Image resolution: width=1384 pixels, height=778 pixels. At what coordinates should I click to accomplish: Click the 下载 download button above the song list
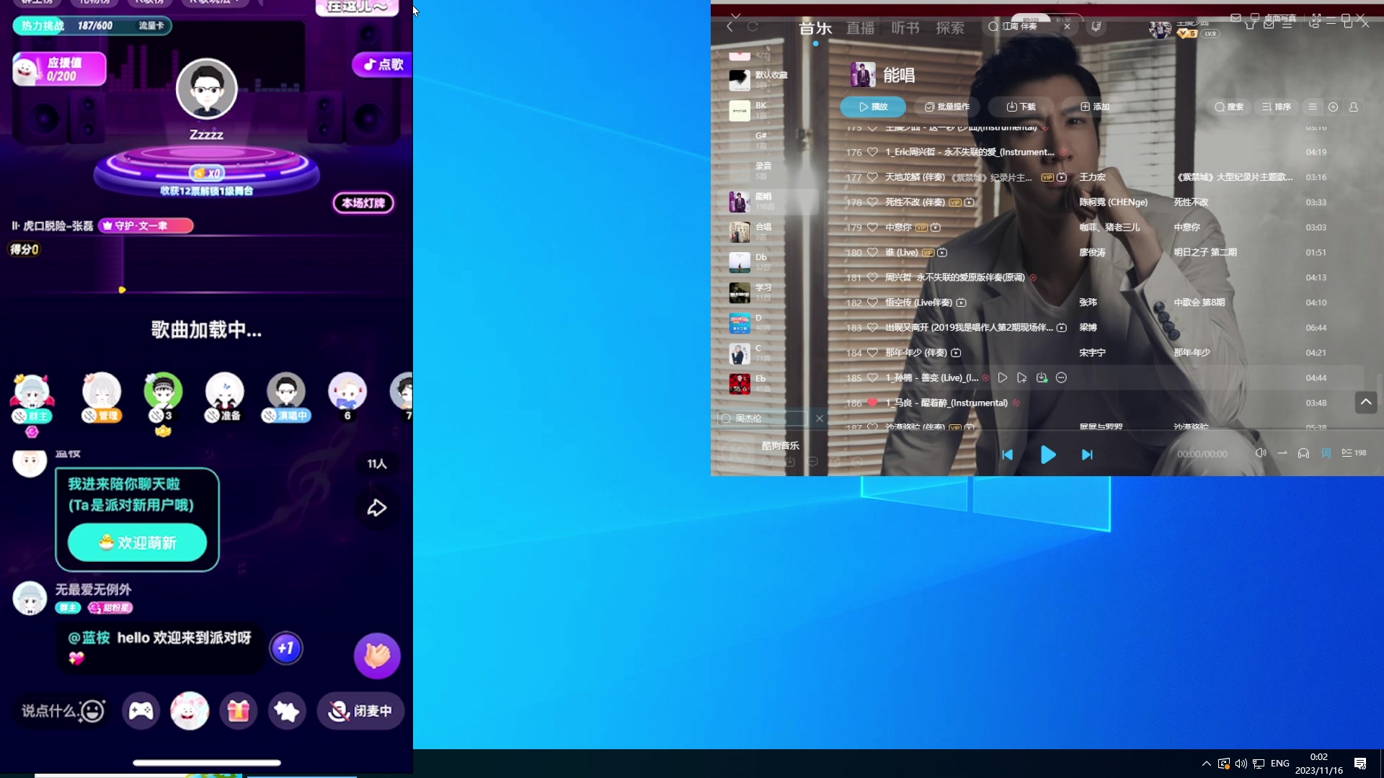(1021, 107)
